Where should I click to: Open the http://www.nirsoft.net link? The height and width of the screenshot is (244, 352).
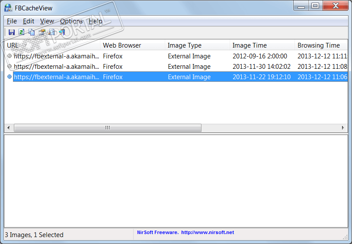(208, 232)
